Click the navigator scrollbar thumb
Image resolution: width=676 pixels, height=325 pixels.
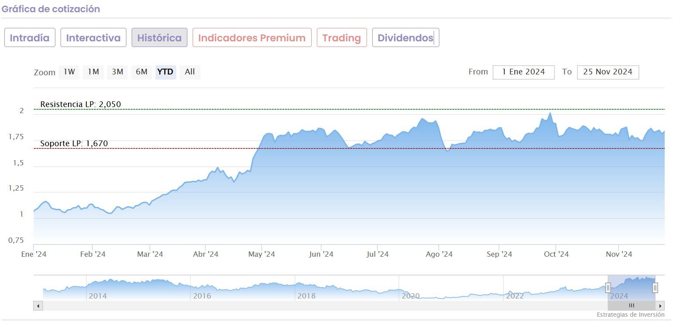tap(632, 306)
